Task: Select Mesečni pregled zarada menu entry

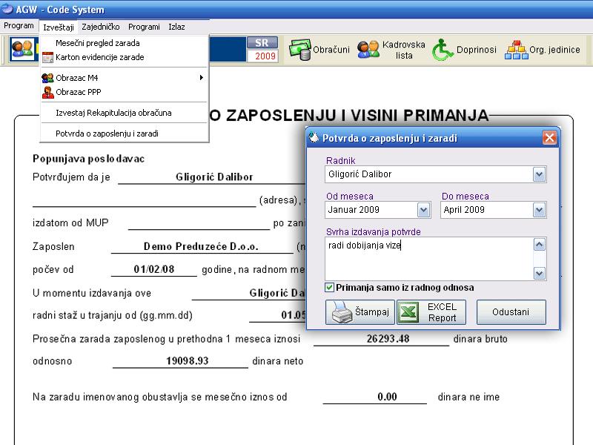Action: pos(97,44)
